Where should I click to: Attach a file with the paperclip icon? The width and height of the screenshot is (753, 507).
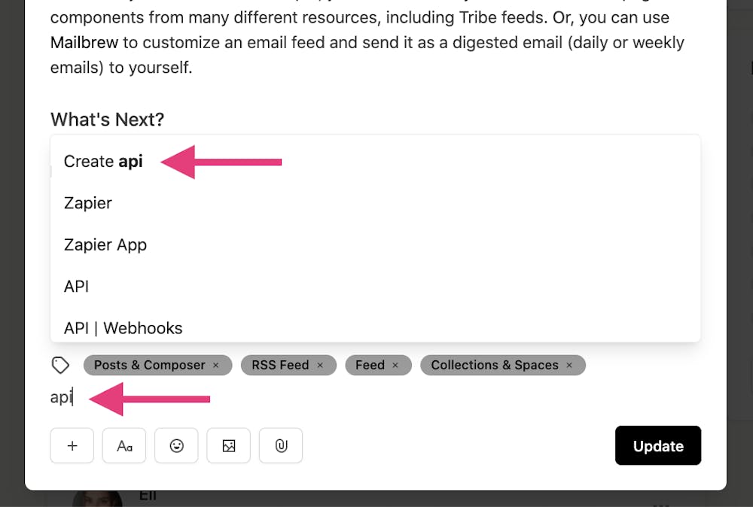click(281, 445)
